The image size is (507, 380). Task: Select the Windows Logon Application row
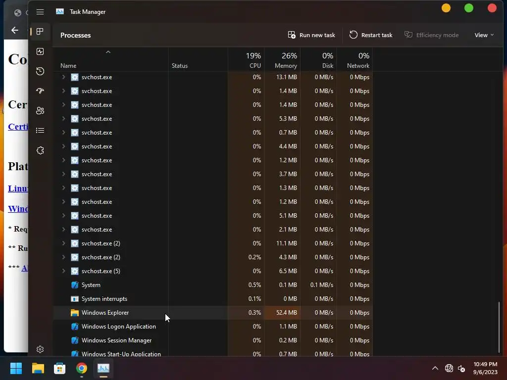(x=213, y=327)
